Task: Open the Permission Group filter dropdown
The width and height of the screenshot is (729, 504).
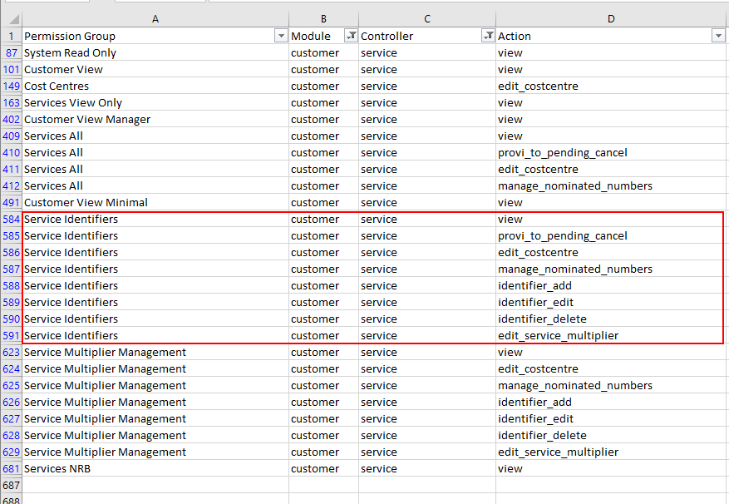Action: pyautogui.click(x=280, y=36)
